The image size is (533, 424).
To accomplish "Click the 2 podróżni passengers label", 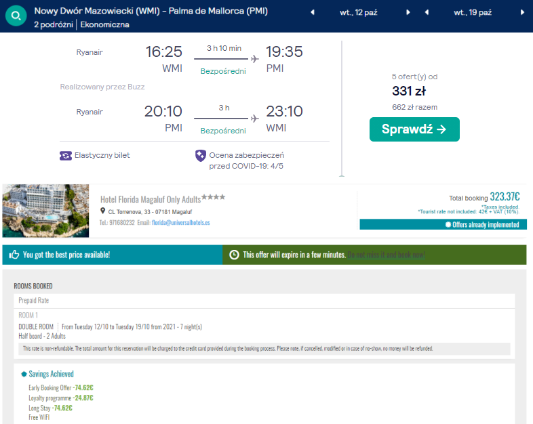I will (x=54, y=24).
